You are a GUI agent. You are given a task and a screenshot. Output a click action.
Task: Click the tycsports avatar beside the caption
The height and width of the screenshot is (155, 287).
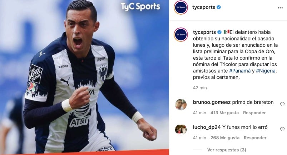coord(181,35)
